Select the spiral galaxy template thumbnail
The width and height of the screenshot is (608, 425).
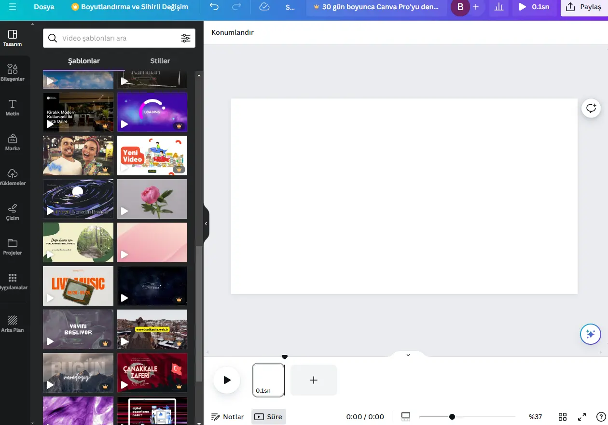pos(78,198)
